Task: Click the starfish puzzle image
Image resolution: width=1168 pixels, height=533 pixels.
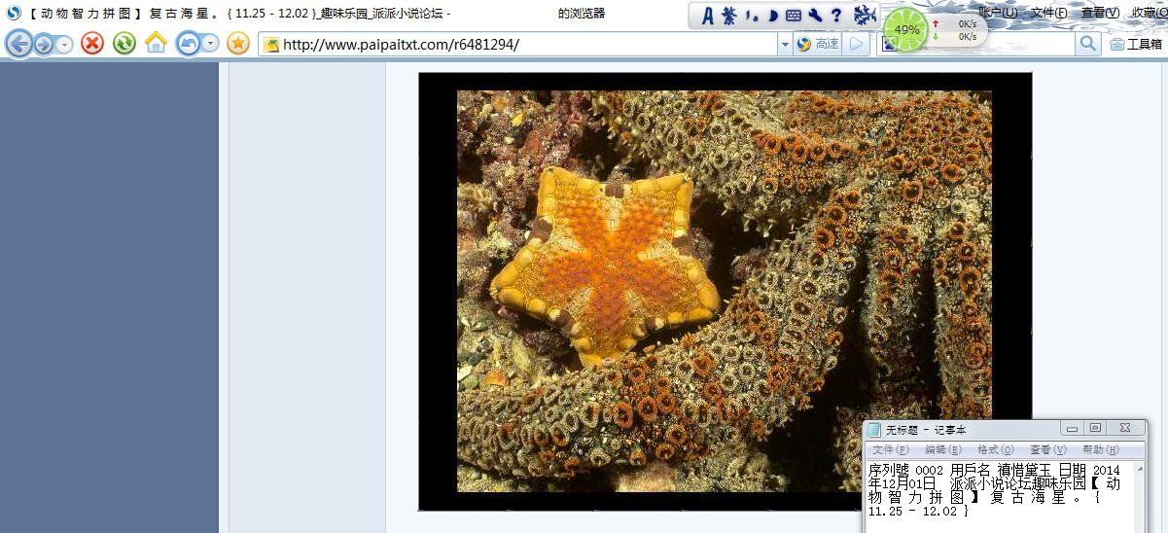Action: click(x=725, y=292)
